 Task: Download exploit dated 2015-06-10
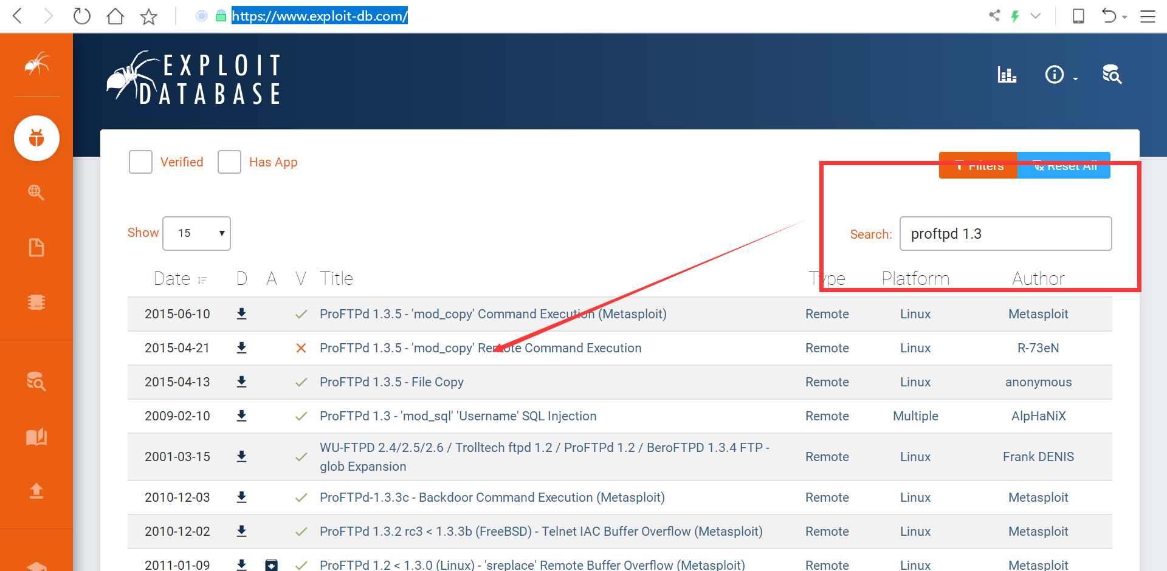pyautogui.click(x=241, y=314)
